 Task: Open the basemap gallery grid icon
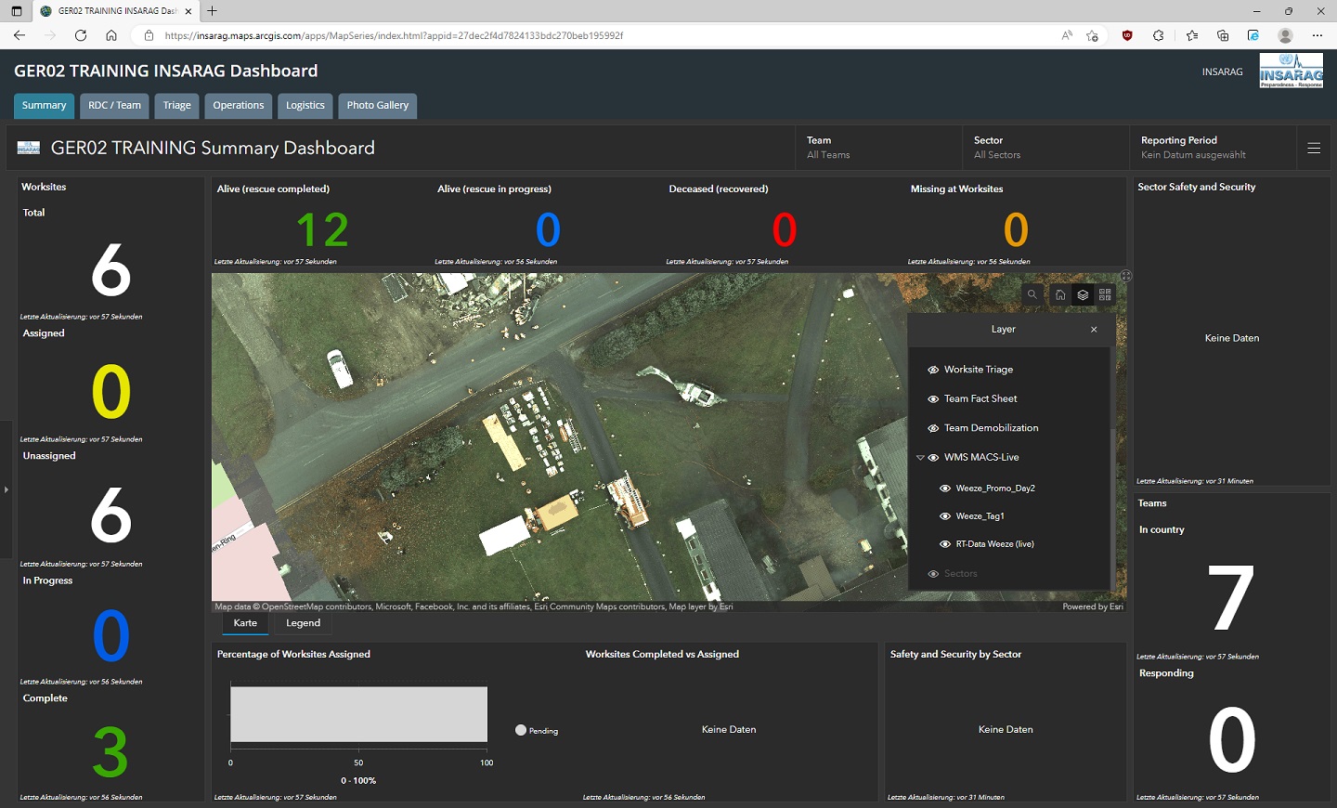pos(1105,294)
